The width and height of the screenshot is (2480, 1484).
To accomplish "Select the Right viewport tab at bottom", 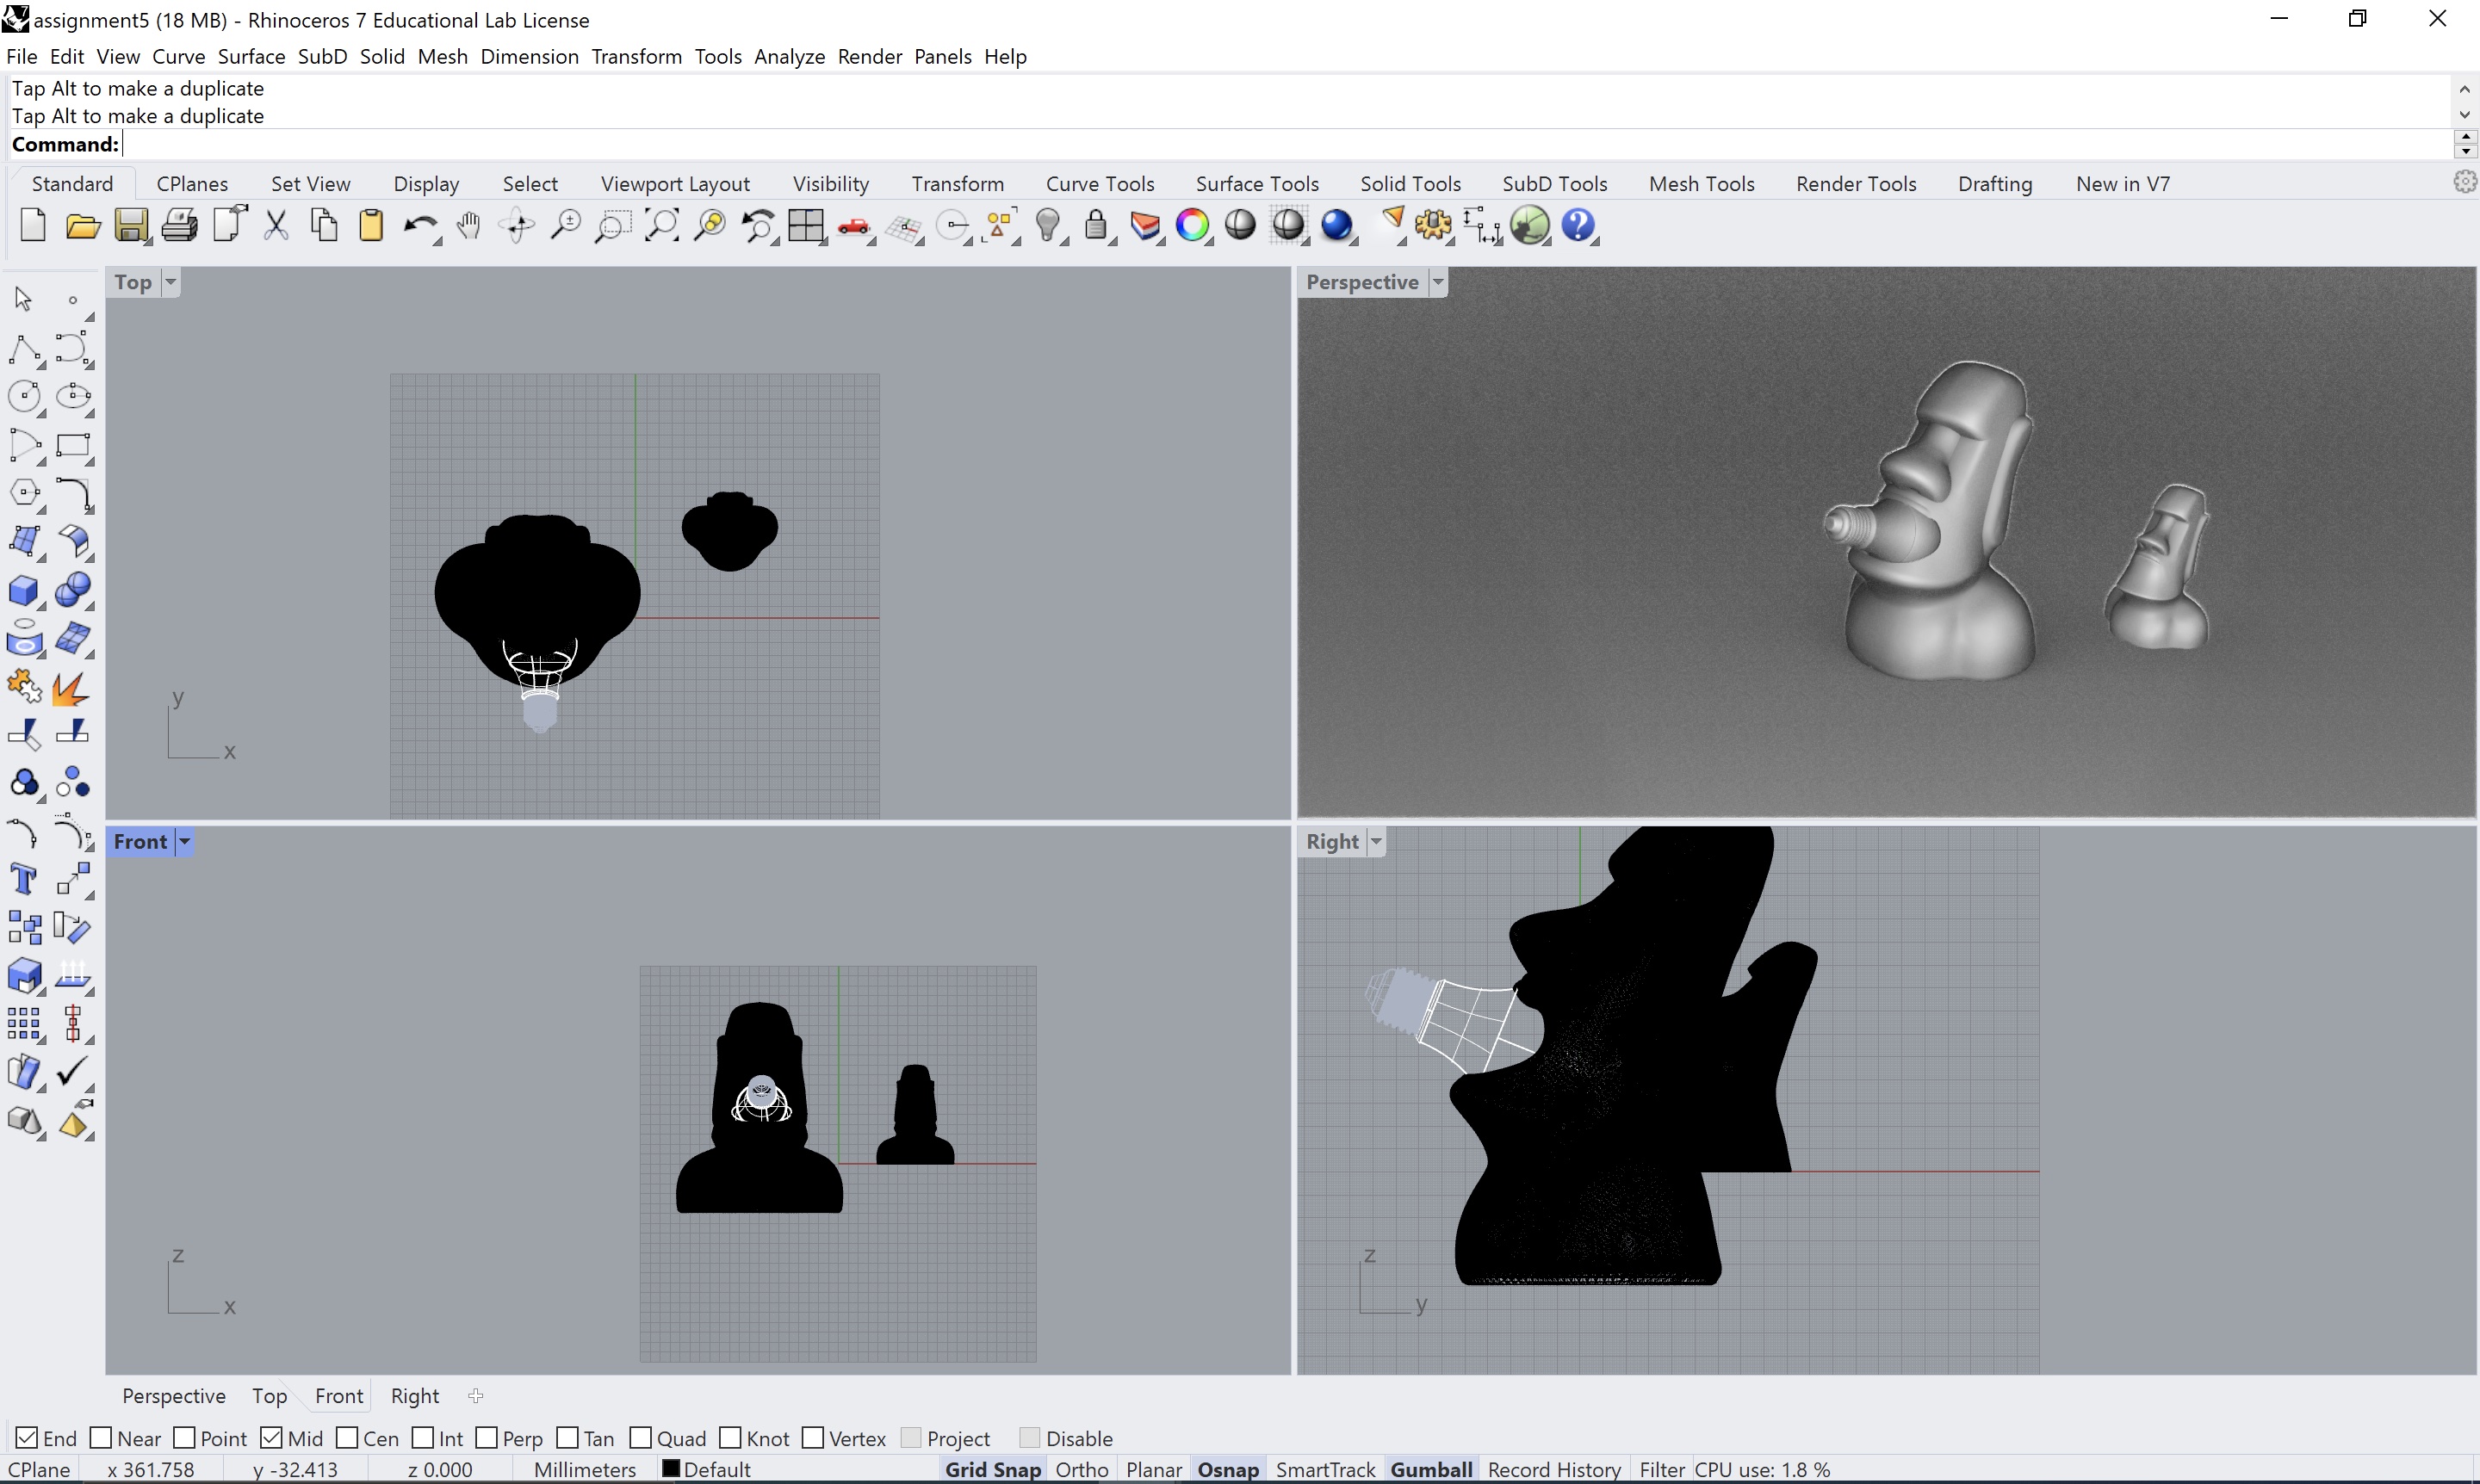I will [414, 1395].
